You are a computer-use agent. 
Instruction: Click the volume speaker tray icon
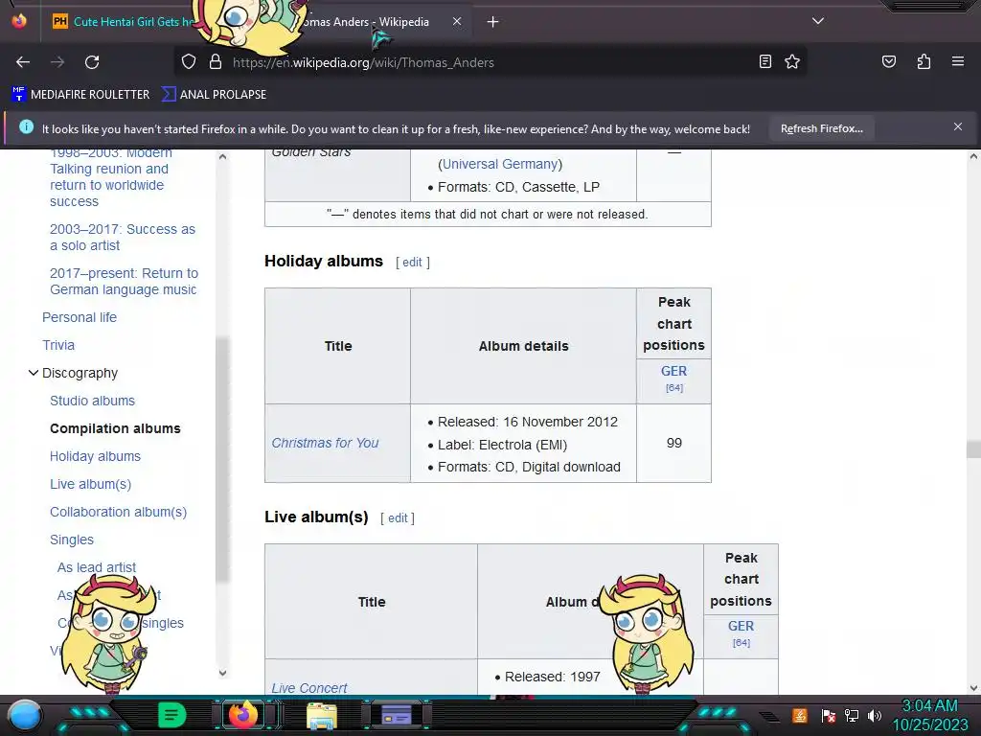[874, 715]
